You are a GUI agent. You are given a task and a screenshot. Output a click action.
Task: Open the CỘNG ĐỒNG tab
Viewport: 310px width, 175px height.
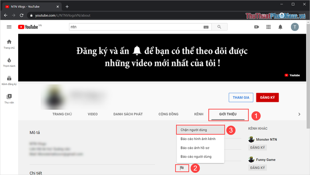click(168, 114)
